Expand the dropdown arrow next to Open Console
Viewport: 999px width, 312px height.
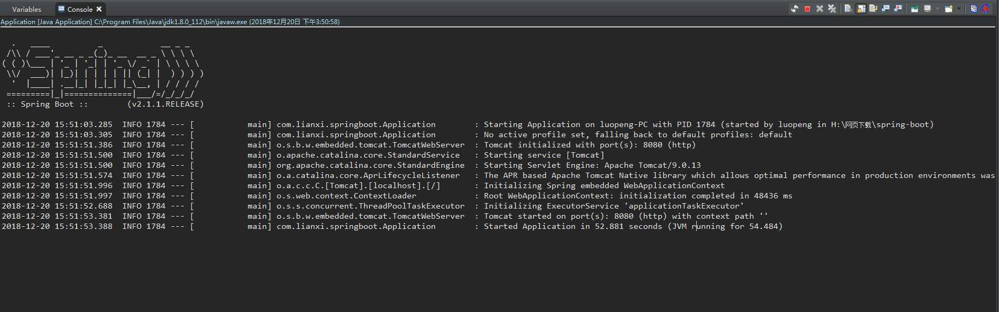point(959,9)
